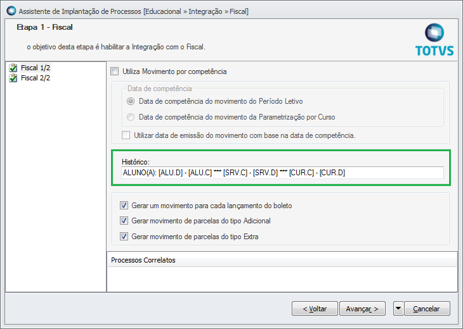Go back with the Voltar button
The width and height of the screenshot is (463, 329).
pos(315,308)
